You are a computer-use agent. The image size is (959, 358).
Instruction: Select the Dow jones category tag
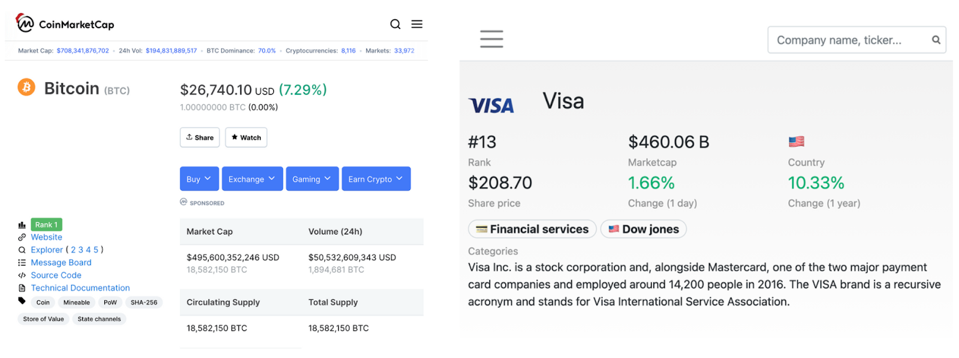(643, 229)
